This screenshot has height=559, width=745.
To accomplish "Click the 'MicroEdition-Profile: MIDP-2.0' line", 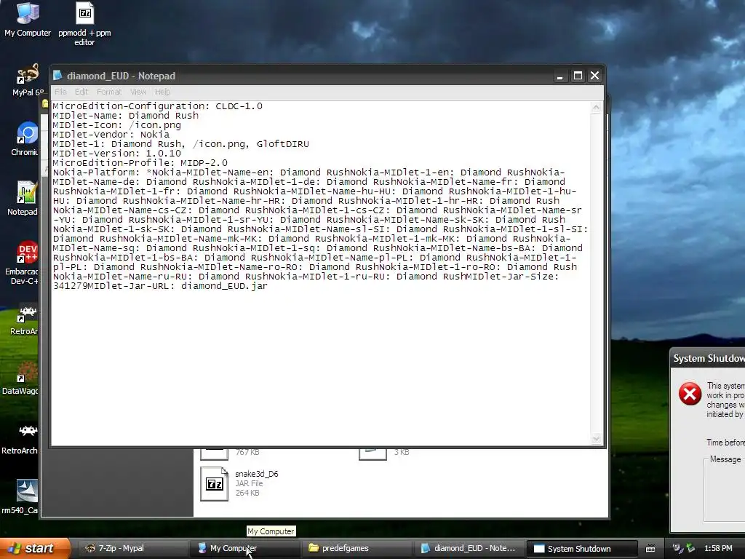I will tap(140, 163).
